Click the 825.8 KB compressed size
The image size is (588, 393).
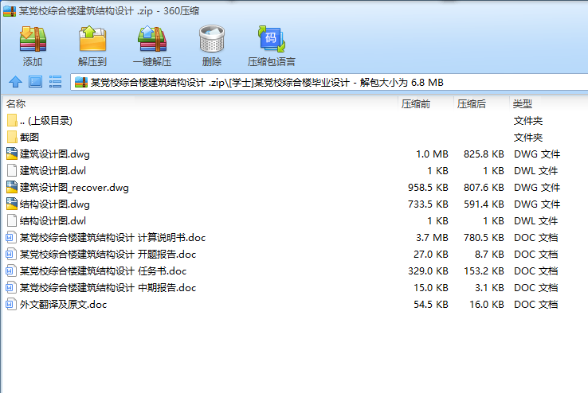coord(484,154)
